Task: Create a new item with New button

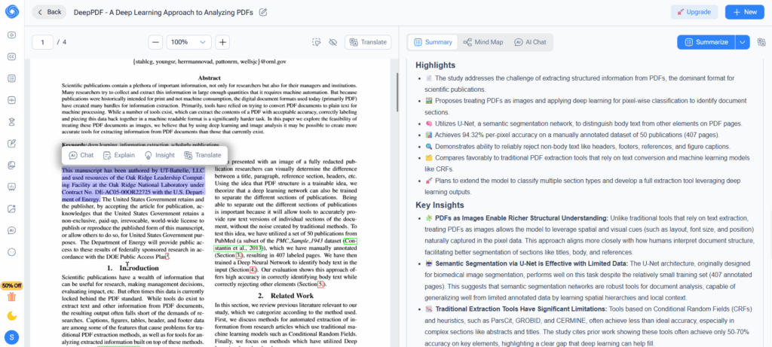Action: pyautogui.click(x=744, y=12)
